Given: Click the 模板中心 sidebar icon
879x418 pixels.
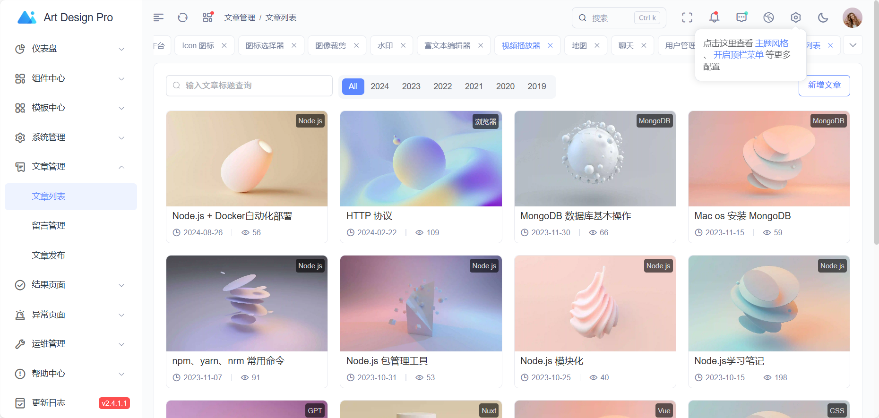Looking at the screenshot, I should click(20, 108).
